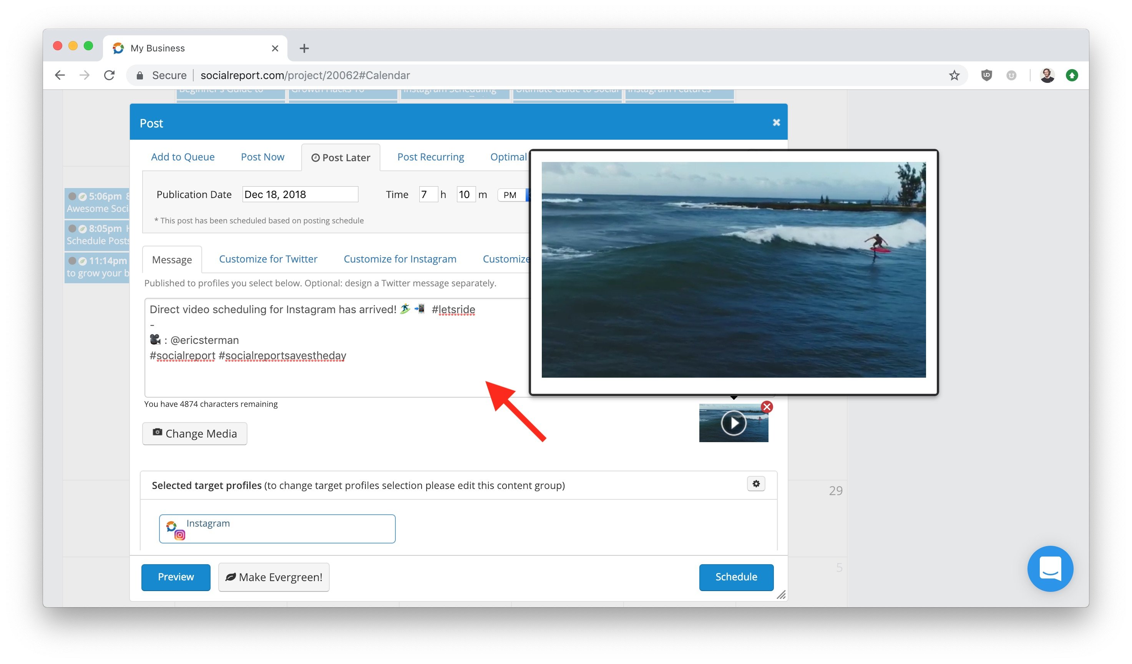The image size is (1132, 664).
Task: Click the Secure padlock icon
Action: (140, 75)
